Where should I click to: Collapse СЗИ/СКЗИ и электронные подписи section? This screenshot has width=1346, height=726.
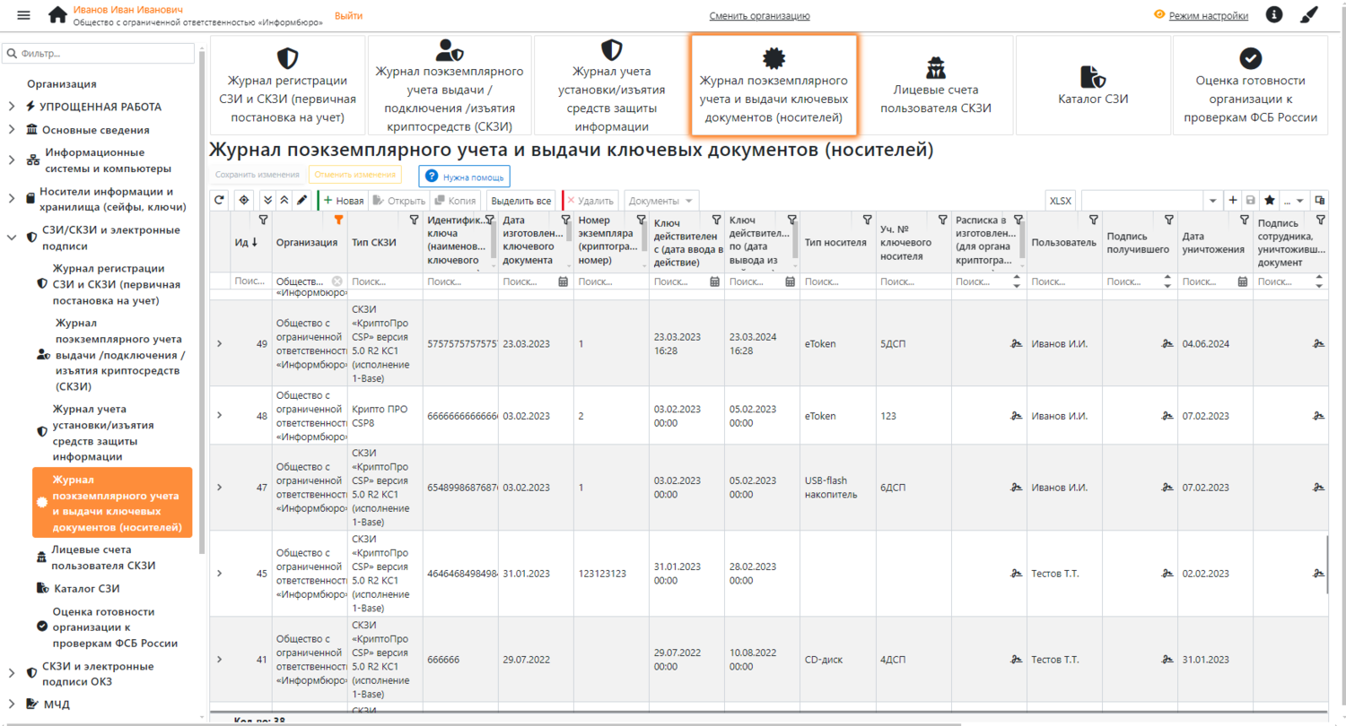12,238
